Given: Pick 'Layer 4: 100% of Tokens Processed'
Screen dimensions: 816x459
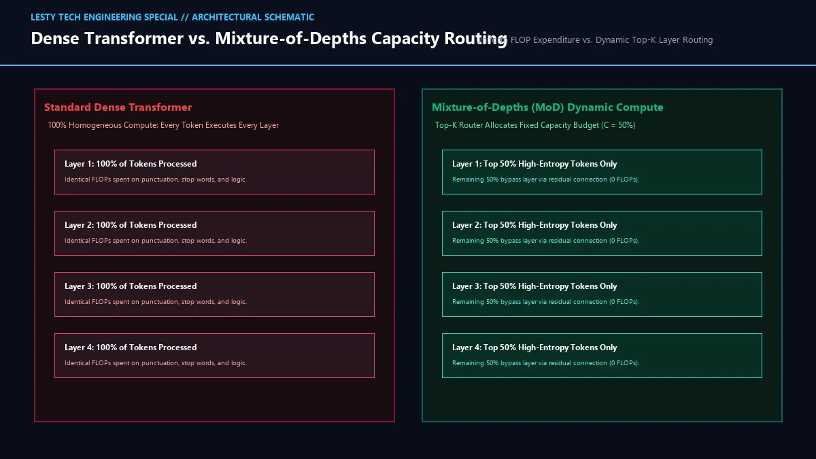Looking at the screenshot, I should 131,347.
